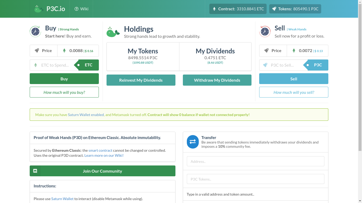Click the Tokens supply badge
Viewport: 362px width, 203px height.
point(295,9)
